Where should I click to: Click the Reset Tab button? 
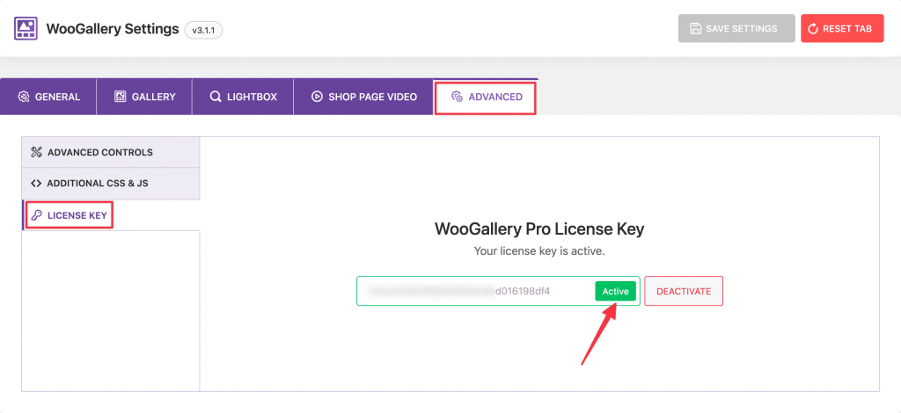click(842, 29)
